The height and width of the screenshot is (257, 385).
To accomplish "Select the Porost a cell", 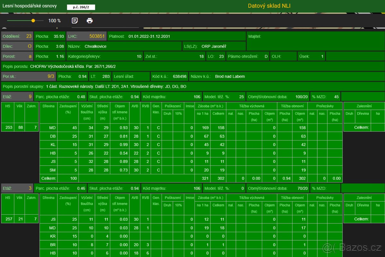I will [17, 56].
